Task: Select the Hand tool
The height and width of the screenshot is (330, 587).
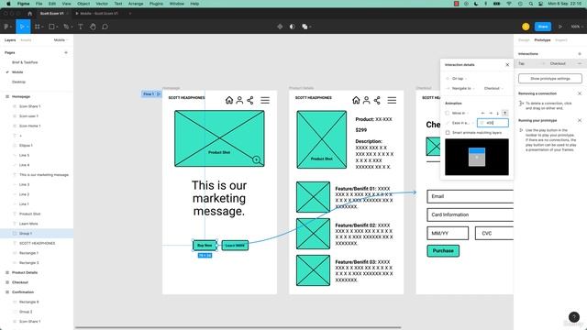Action: pyautogui.click(x=93, y=27)
